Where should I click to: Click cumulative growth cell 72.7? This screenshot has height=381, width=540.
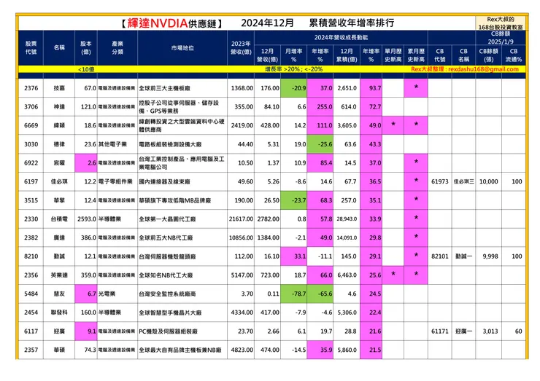click(371, 106)
